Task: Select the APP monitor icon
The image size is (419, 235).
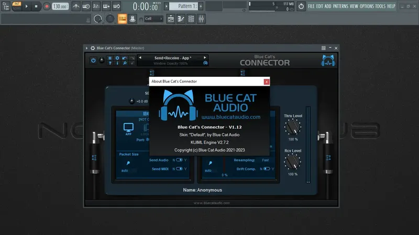Action: pyautogui.click(x=128, y=129)
